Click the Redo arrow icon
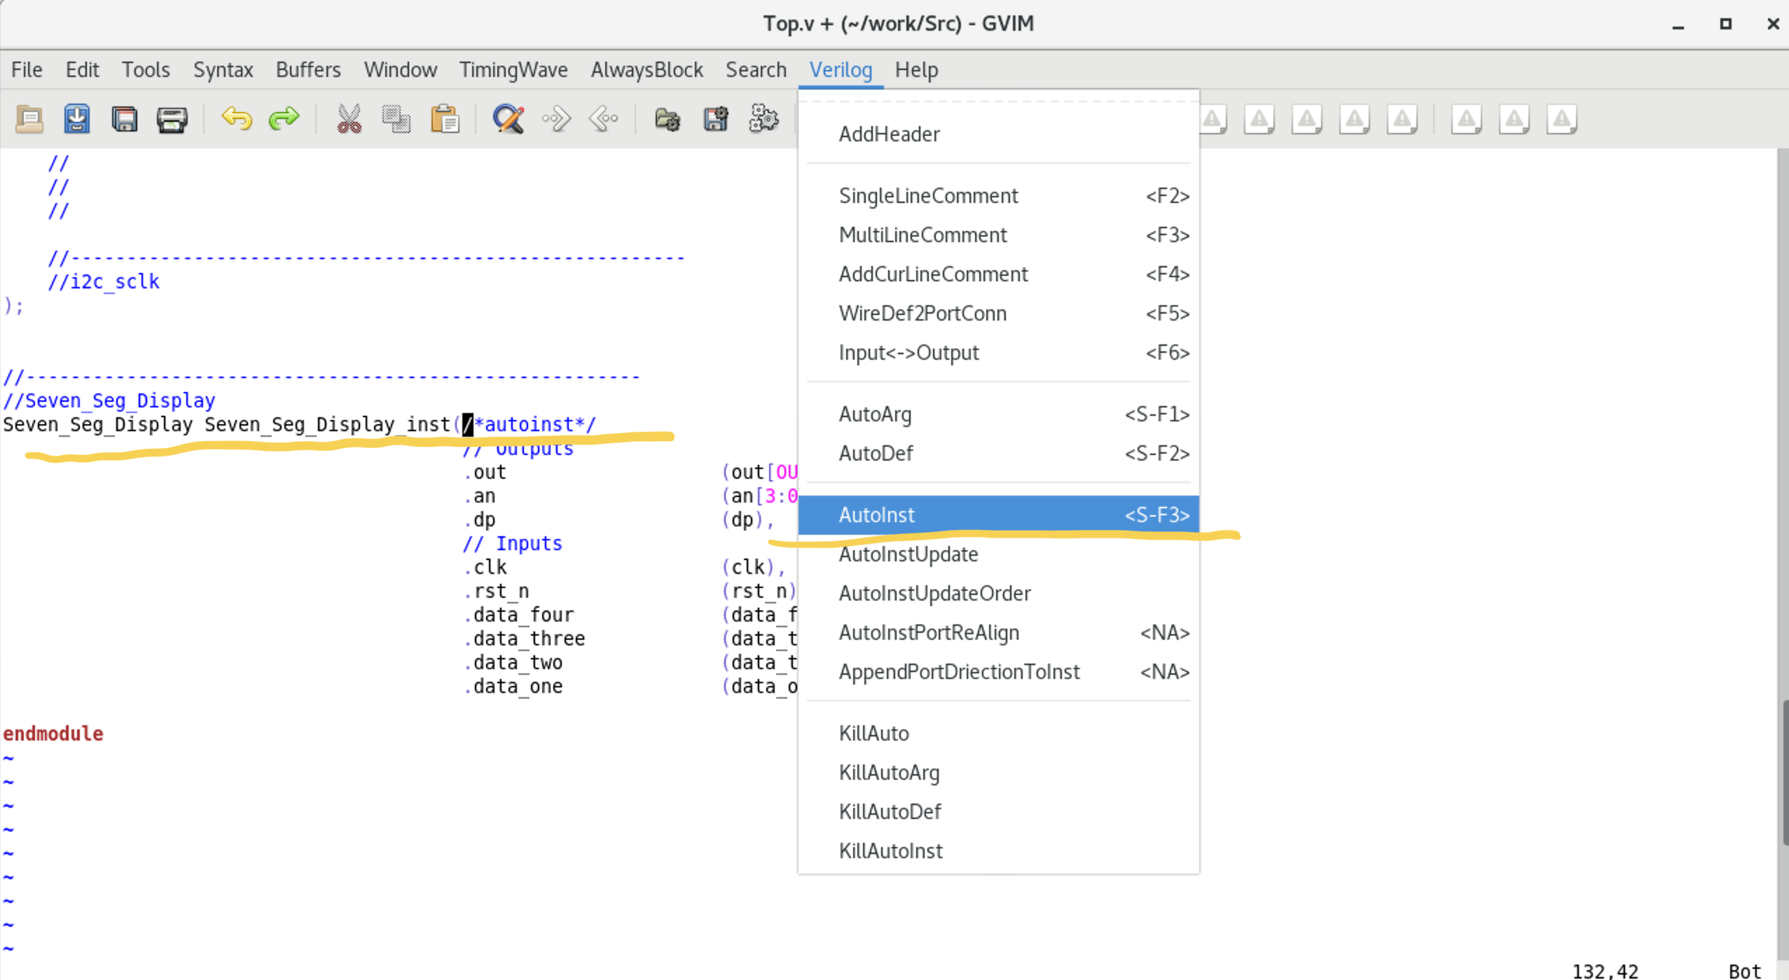This screenshot has width=1789, height=980. point(284,119)
